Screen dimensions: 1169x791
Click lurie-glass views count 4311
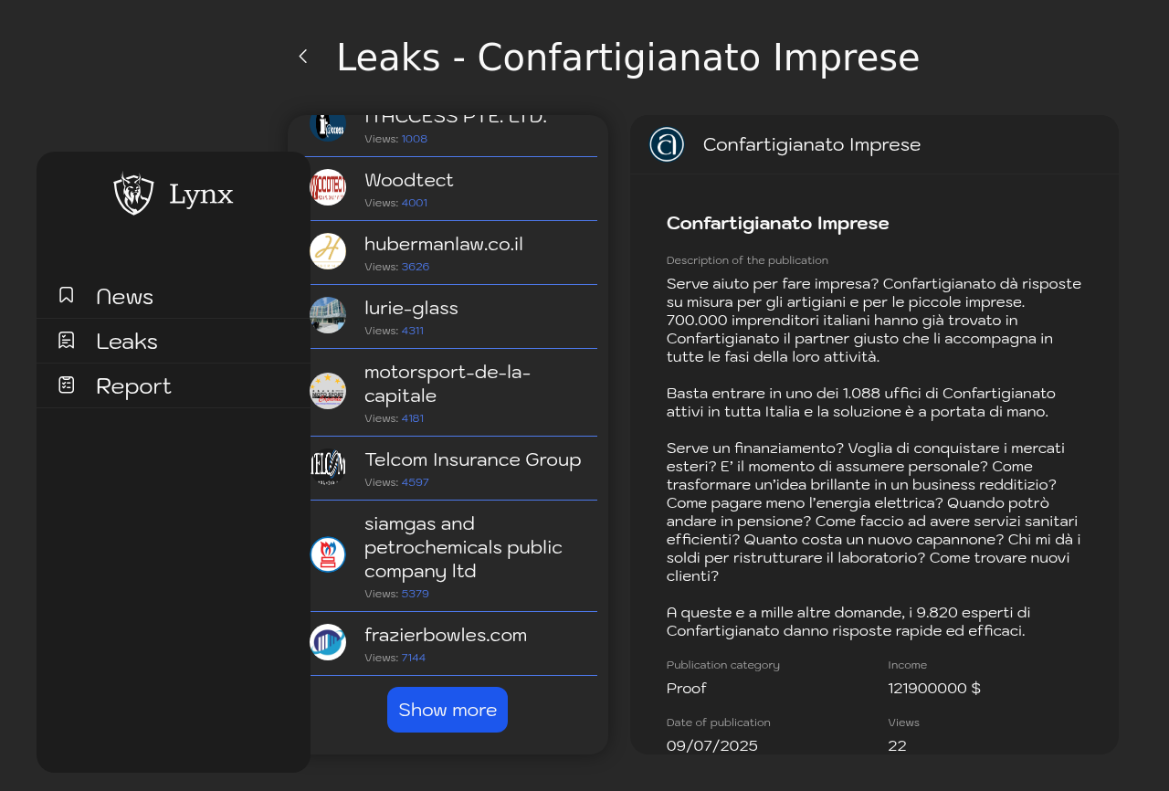click(x=413, y=331)
